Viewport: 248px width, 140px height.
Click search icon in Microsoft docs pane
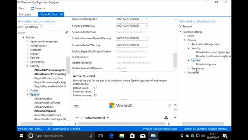click(x=169, y=106)
